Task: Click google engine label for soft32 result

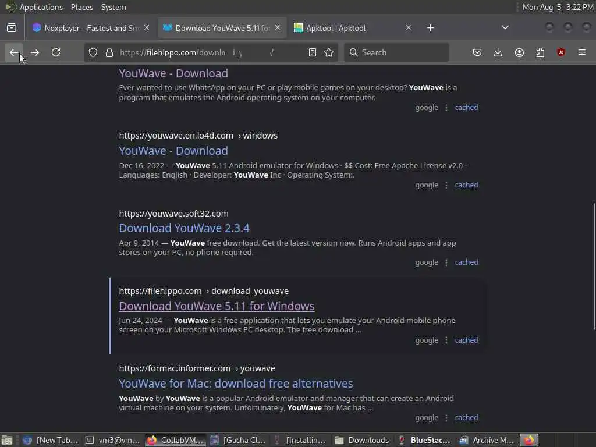Action: [x=427, y=262]
